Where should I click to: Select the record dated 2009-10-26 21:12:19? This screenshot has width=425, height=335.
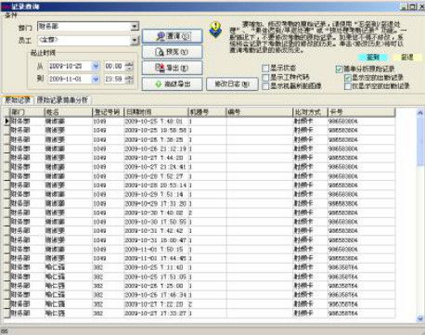click(202, 148)
